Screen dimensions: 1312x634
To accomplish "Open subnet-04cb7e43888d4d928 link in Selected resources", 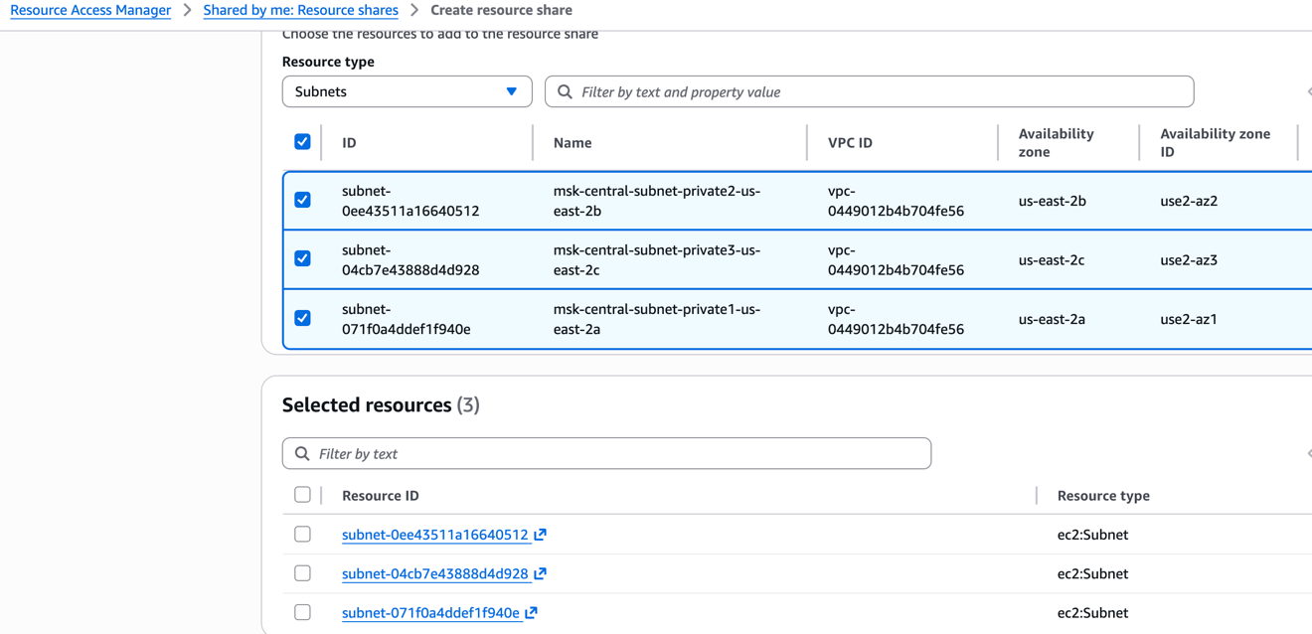I will click(x=435, y=573).
